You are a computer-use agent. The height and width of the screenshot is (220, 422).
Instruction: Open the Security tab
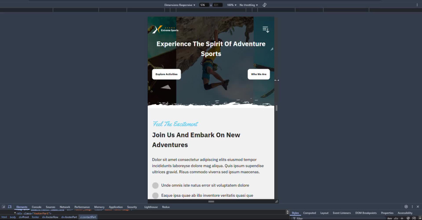point(132,207)
